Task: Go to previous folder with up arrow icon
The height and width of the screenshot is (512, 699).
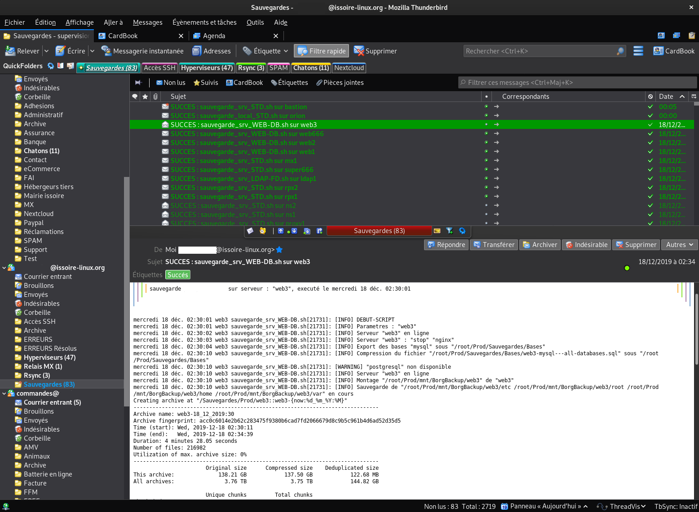Action: tap(281, 231)
